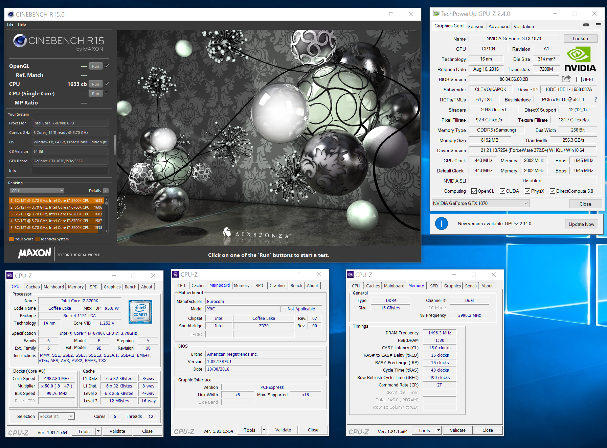
Task: Click the GPU-Z screenshot camera icon
Action: coord(586,25)
